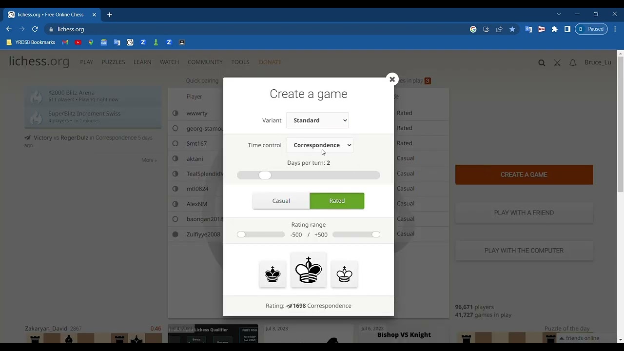
Task: Bookmark this page with the star
Action: coord(512,29)
